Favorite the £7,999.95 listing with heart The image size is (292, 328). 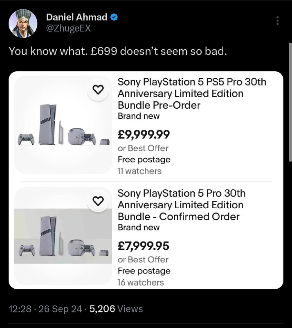(98, 201)
